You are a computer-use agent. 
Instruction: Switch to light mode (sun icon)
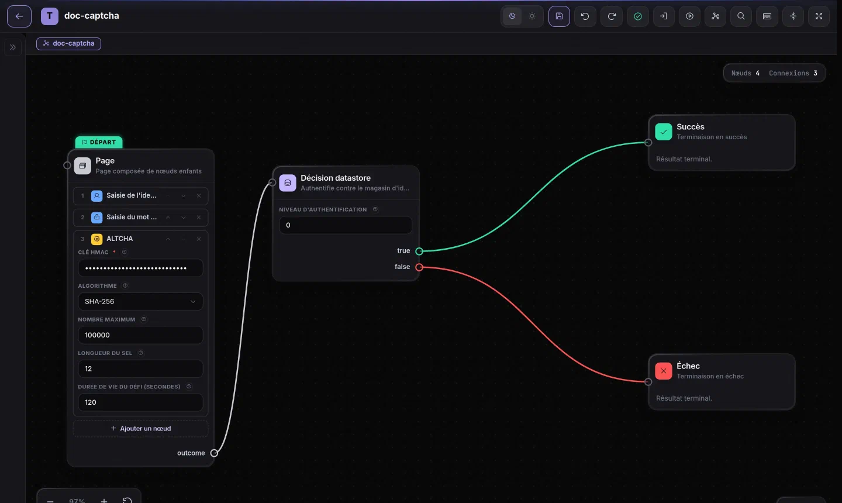532,16
